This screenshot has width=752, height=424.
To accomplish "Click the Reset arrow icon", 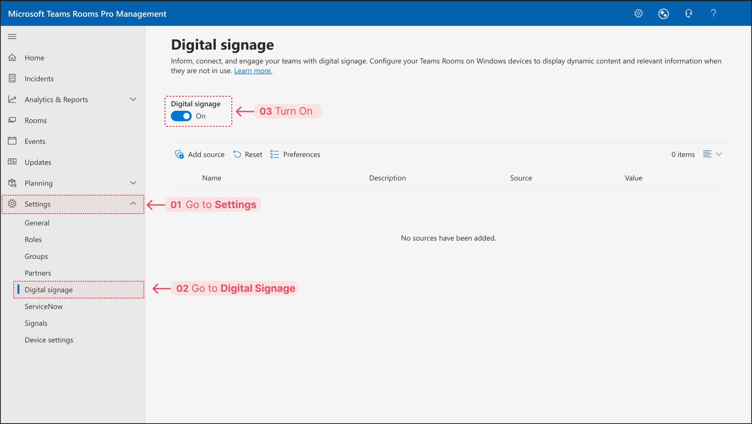I will click(x=237, y=155).
